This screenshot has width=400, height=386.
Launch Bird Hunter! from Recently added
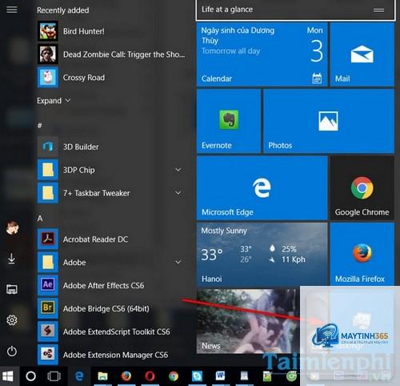point(112,31)
